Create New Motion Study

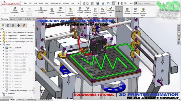[95, 12]
